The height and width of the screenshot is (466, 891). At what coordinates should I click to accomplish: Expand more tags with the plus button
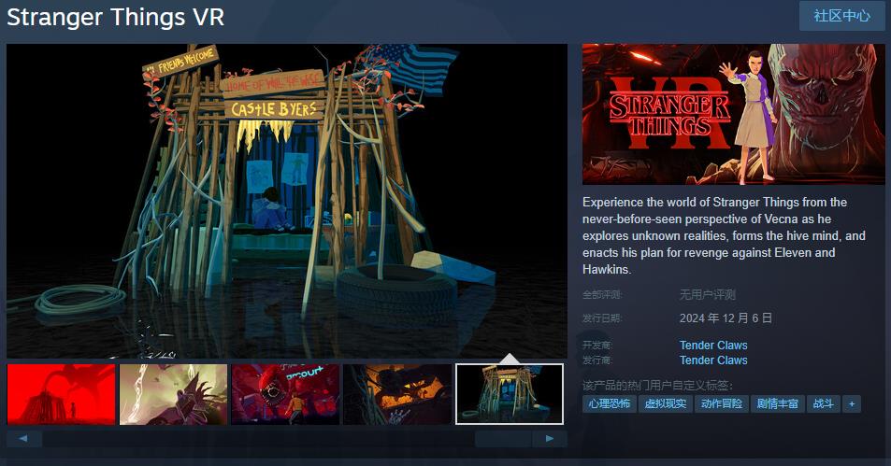(851, 403)
